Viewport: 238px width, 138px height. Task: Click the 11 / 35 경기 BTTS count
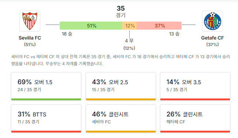(29, 122)
